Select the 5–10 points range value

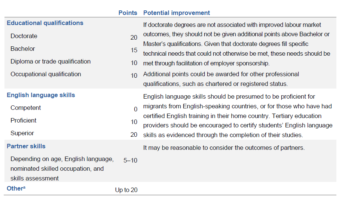(130, 160)
